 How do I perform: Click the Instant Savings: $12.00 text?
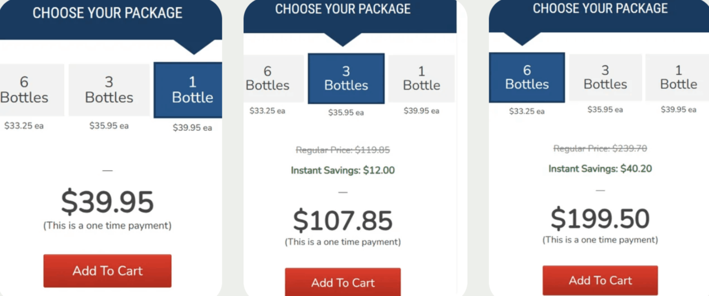pos(343,170)
